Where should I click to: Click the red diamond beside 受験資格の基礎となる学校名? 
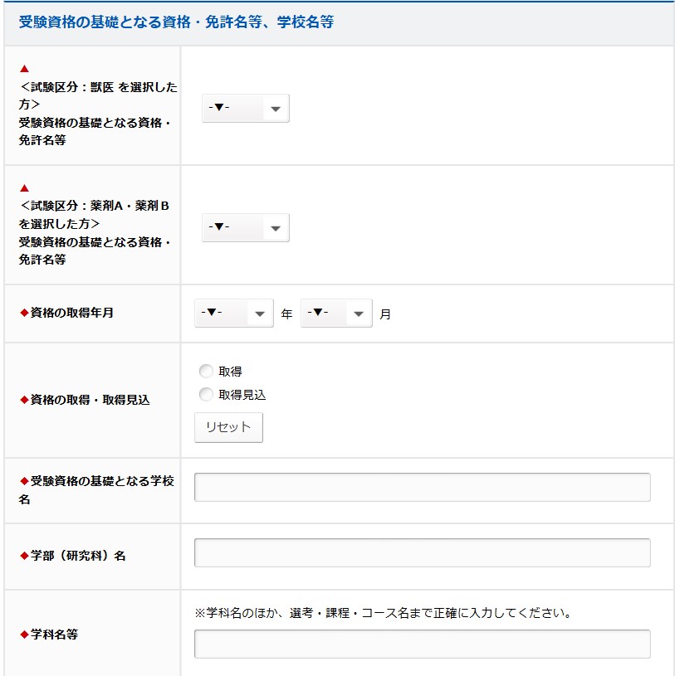24,481
